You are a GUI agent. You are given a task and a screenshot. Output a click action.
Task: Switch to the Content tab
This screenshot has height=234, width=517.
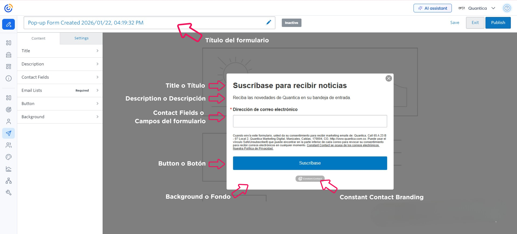point(38,38)
